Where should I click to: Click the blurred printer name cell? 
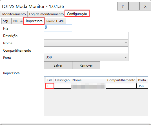[88, 86]
